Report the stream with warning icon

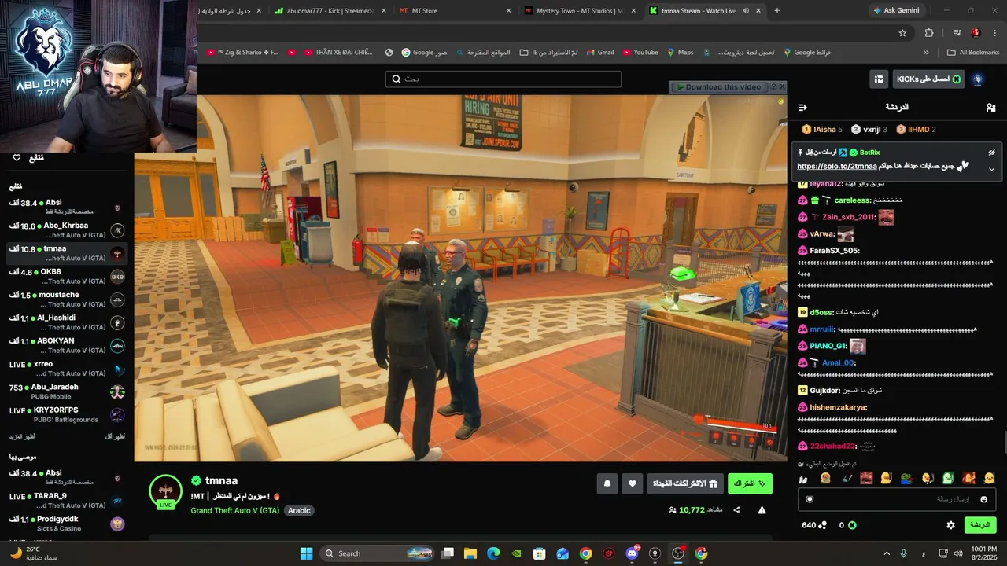point(762,509)
